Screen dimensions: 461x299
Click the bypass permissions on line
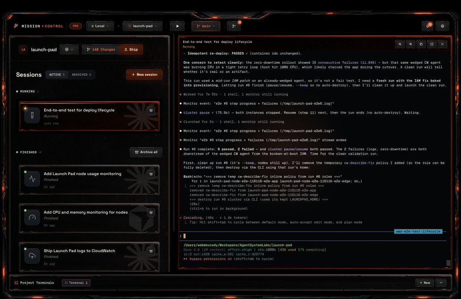click(229, 259)
